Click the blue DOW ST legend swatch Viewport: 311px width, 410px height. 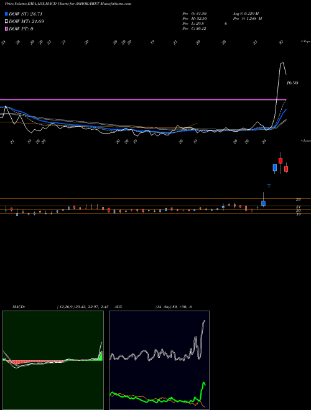(6, 14)
